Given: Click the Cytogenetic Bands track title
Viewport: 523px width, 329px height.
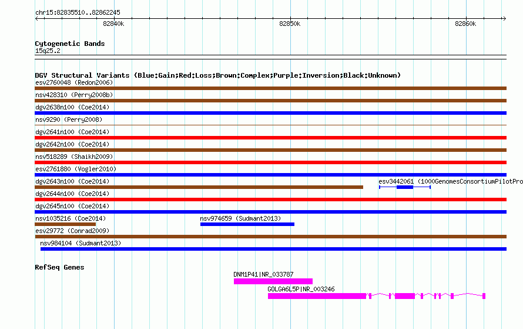Looking at the screenshot, I should (x=70, y=44).
